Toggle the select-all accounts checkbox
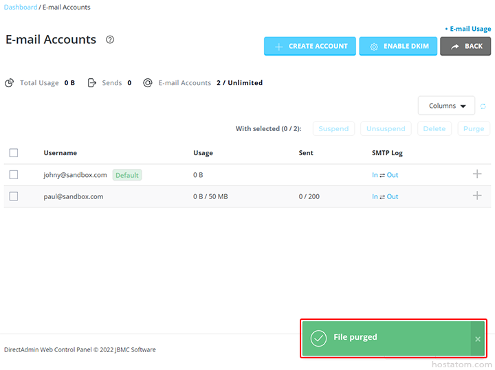 [14, 153]
